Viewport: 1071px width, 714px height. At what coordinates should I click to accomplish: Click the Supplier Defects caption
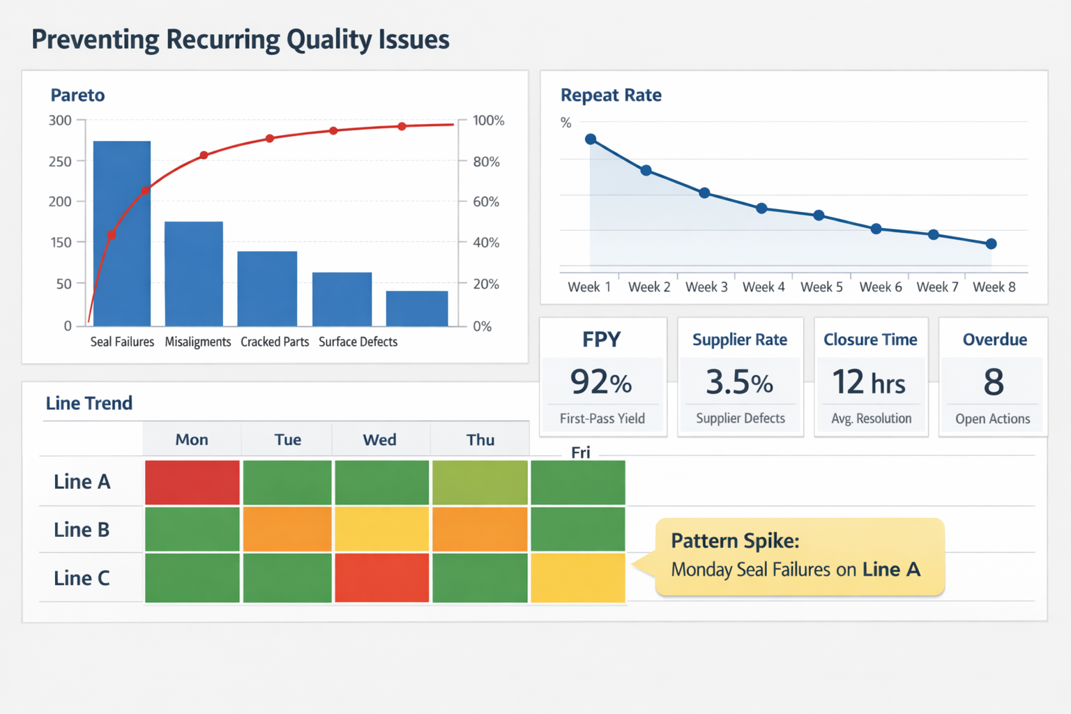pyautogui.click(x=740, y=418)
